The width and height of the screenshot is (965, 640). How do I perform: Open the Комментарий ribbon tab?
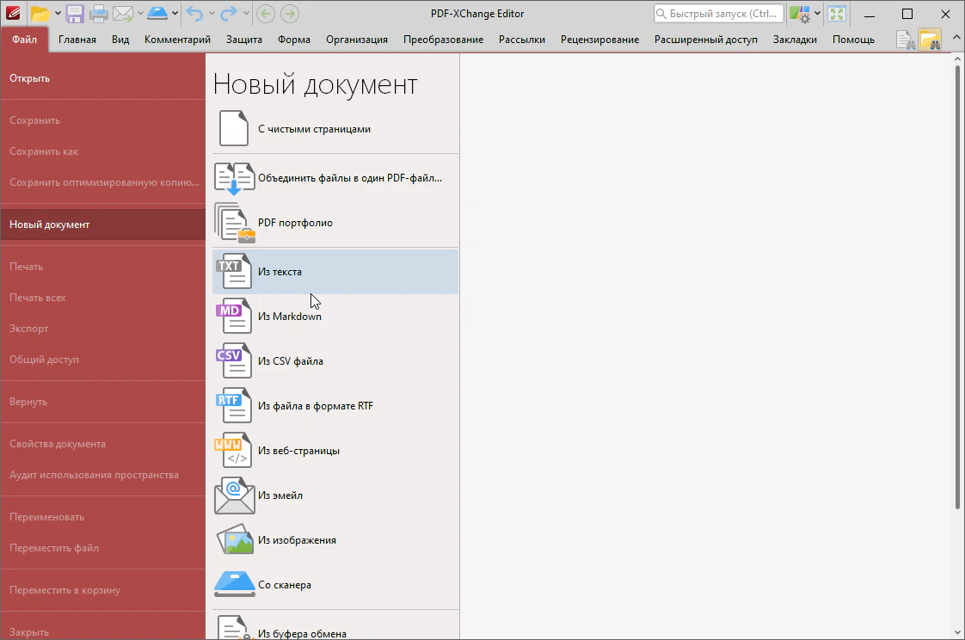click(x=177, y=40)
